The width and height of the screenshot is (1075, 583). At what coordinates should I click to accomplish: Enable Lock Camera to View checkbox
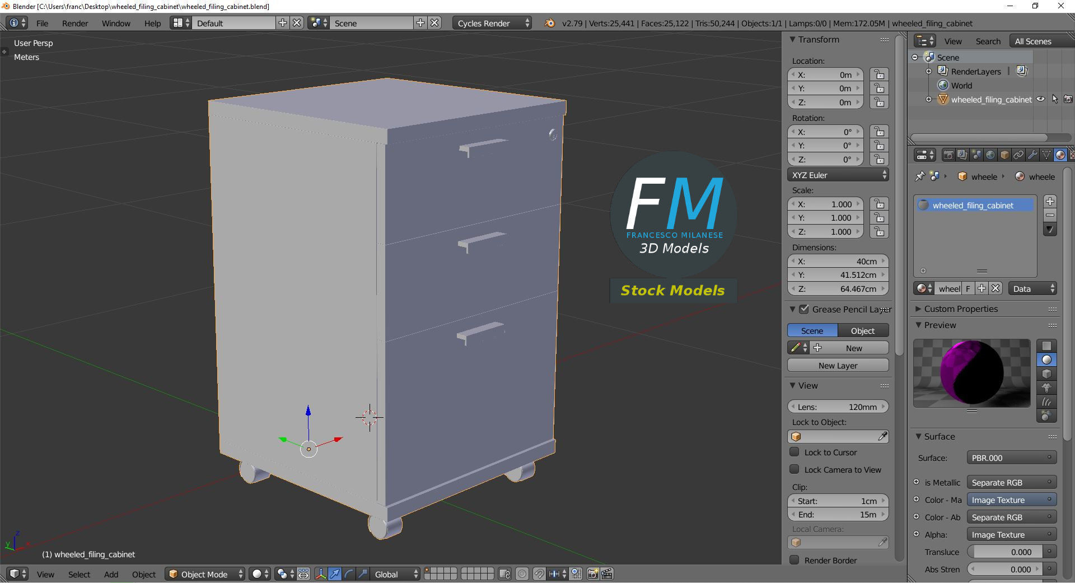794,469
